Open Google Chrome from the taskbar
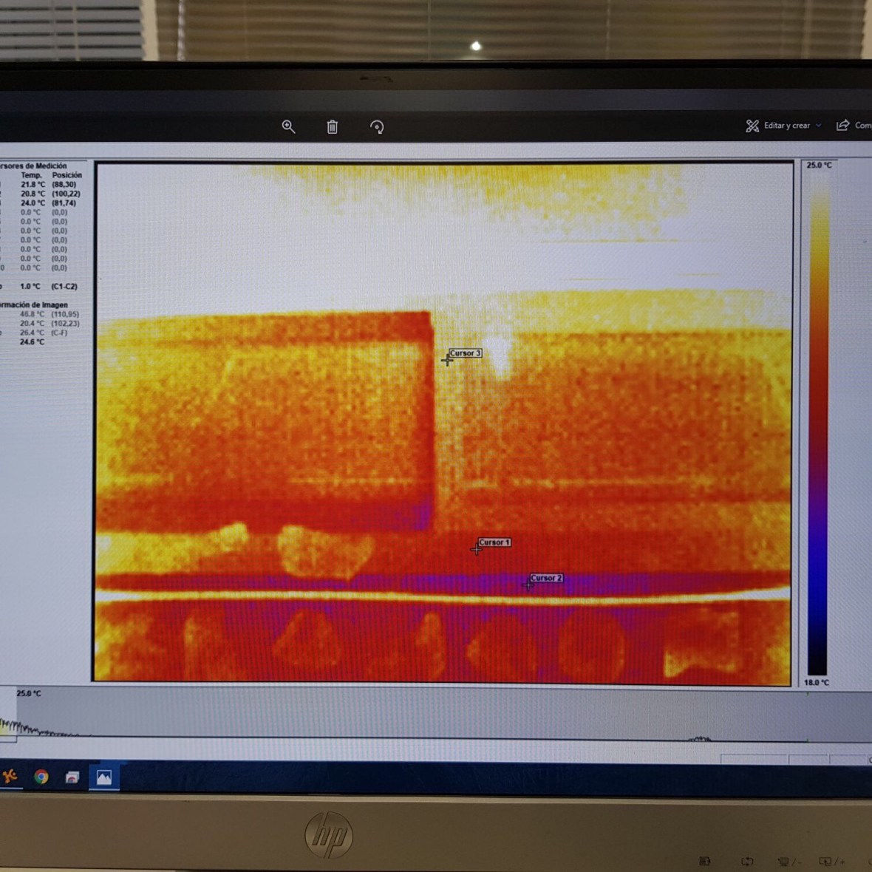 41,777
